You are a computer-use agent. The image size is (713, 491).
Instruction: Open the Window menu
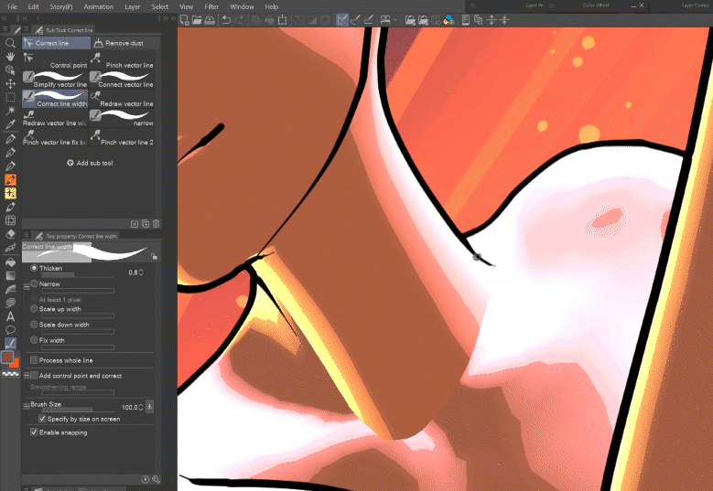[242, 6]
